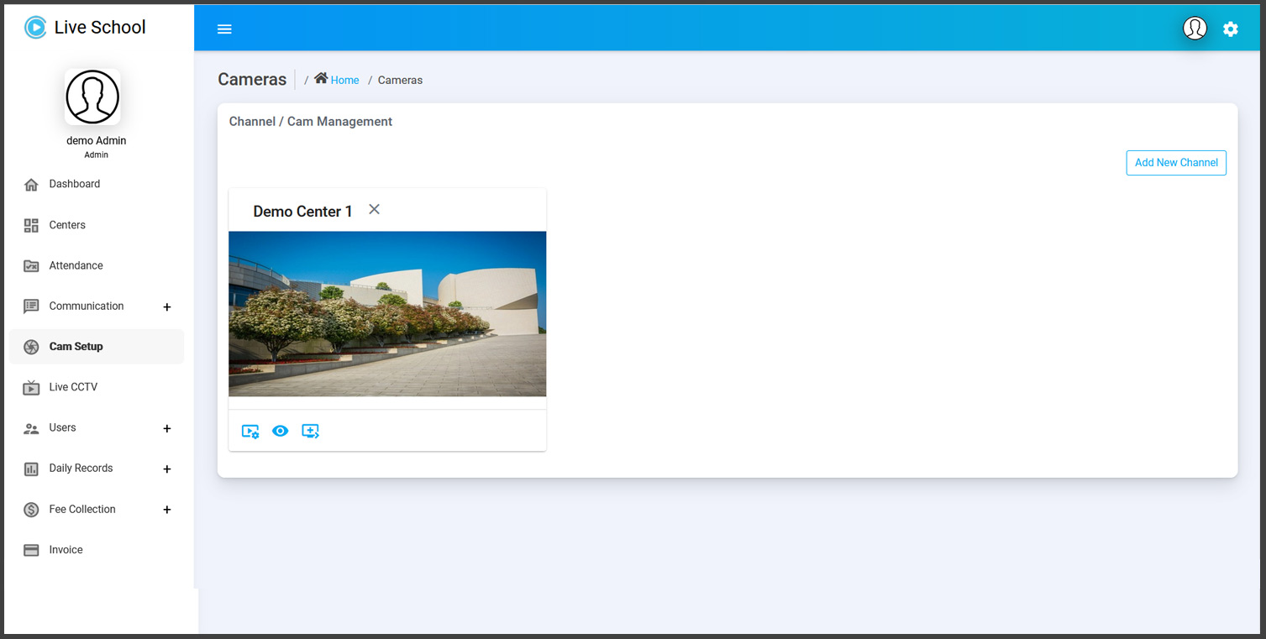Expand the Users submenu

(x=166, y=429)
